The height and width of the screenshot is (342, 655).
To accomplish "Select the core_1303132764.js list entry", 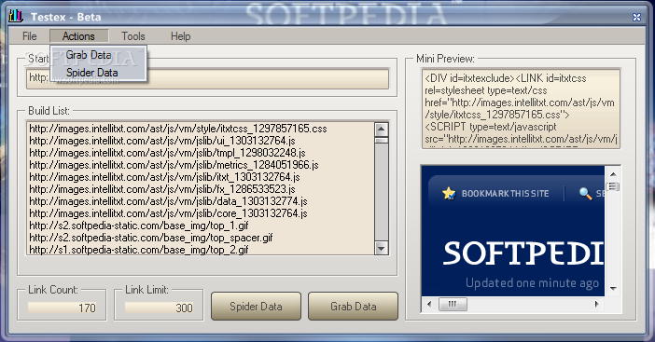I will click(x=168, y=213).
